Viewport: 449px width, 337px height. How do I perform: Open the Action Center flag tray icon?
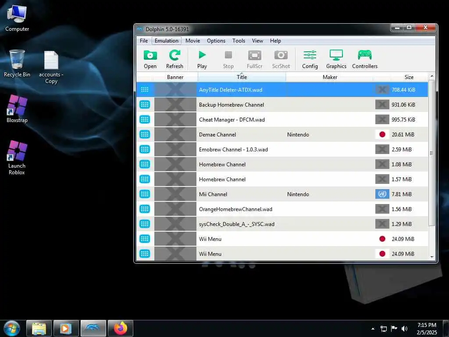[x=394, y=329]
